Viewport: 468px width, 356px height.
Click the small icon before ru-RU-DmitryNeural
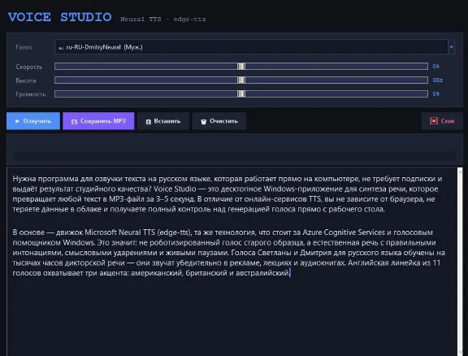coord(61,47)
